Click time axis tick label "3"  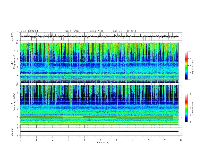(x=69, y=140)
